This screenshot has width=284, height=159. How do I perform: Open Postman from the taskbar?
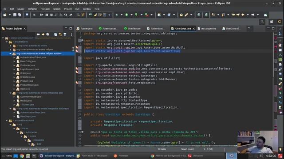tap(121, 156)
